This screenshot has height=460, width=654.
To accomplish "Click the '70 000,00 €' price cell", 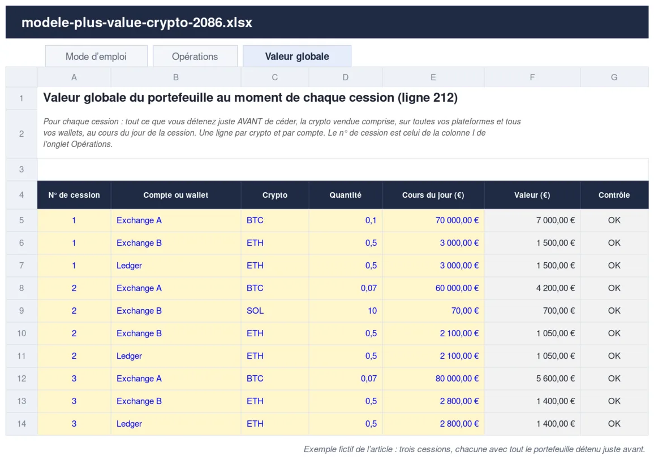I will (433, 220).
